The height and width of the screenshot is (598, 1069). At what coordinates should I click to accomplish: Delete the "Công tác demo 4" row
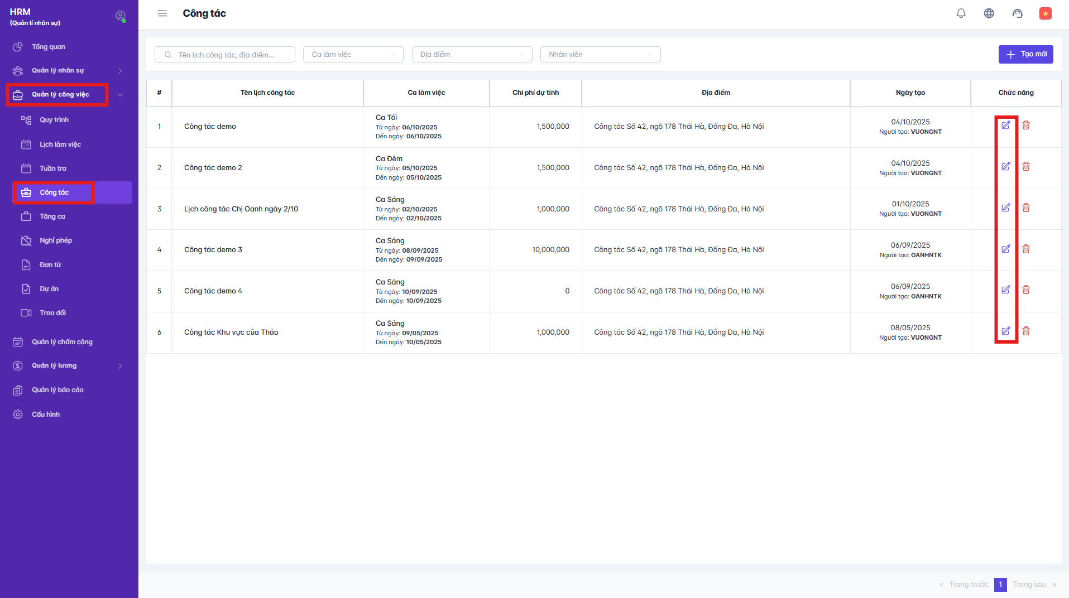1026,290
